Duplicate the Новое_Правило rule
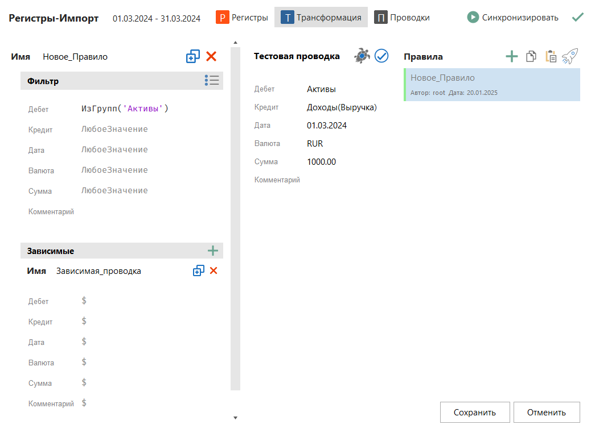This screenshot has width=591, height=433. (193, 56)
